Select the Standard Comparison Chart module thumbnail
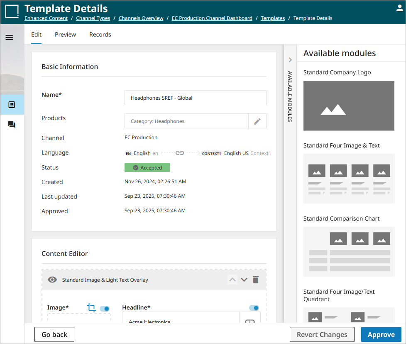 coord(349,252)
